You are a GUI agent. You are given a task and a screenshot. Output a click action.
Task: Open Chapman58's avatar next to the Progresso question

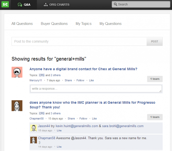tap(17, 106)
